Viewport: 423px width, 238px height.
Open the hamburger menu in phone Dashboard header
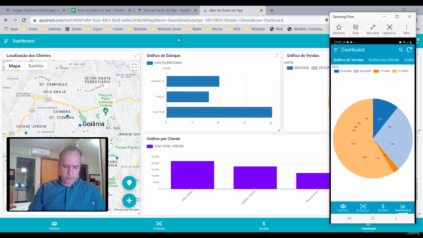336,50
